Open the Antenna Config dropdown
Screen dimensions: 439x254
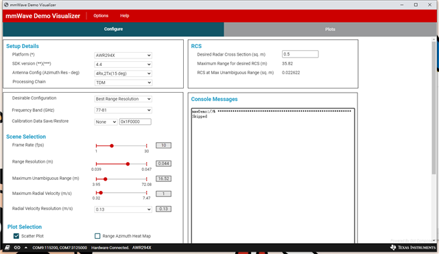pos(123,73)
